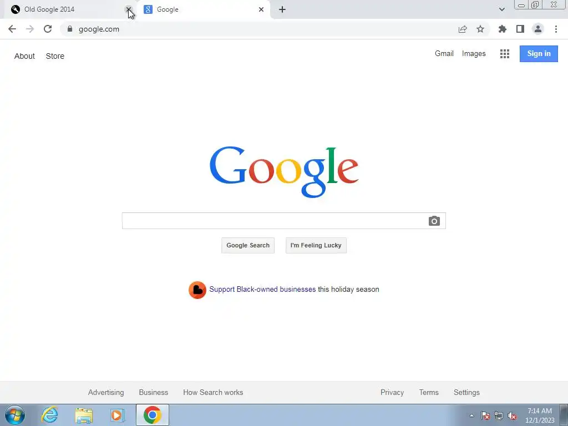Open the Business footer link
Screen dimensions: 568x426
click(x=154, y=392)
